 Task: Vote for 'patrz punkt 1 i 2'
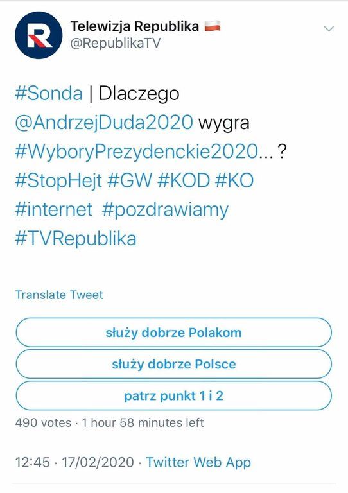coord(173,395)
